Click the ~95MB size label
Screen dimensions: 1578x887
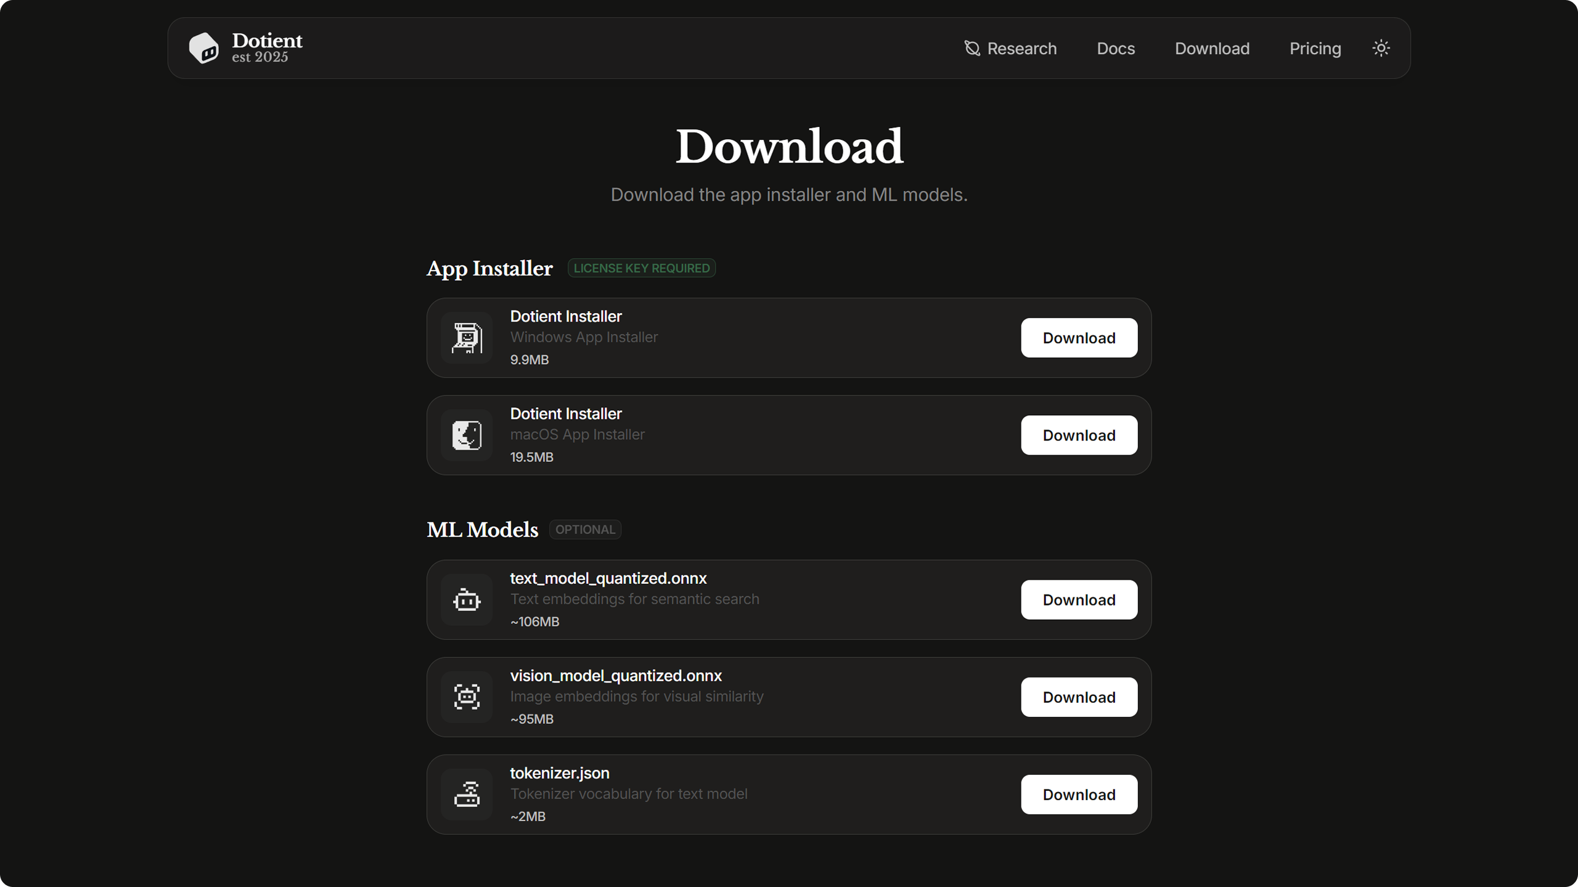(531, 719)
